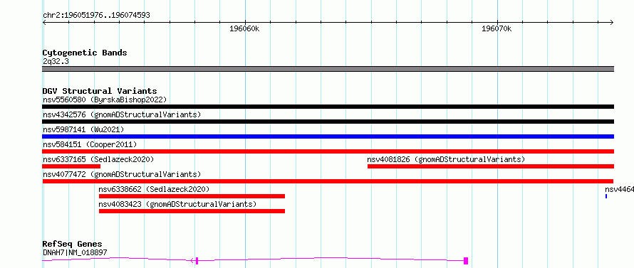Select the Cytogenetic Bands track title
634x268 pixels.
[x=85, y=53]
